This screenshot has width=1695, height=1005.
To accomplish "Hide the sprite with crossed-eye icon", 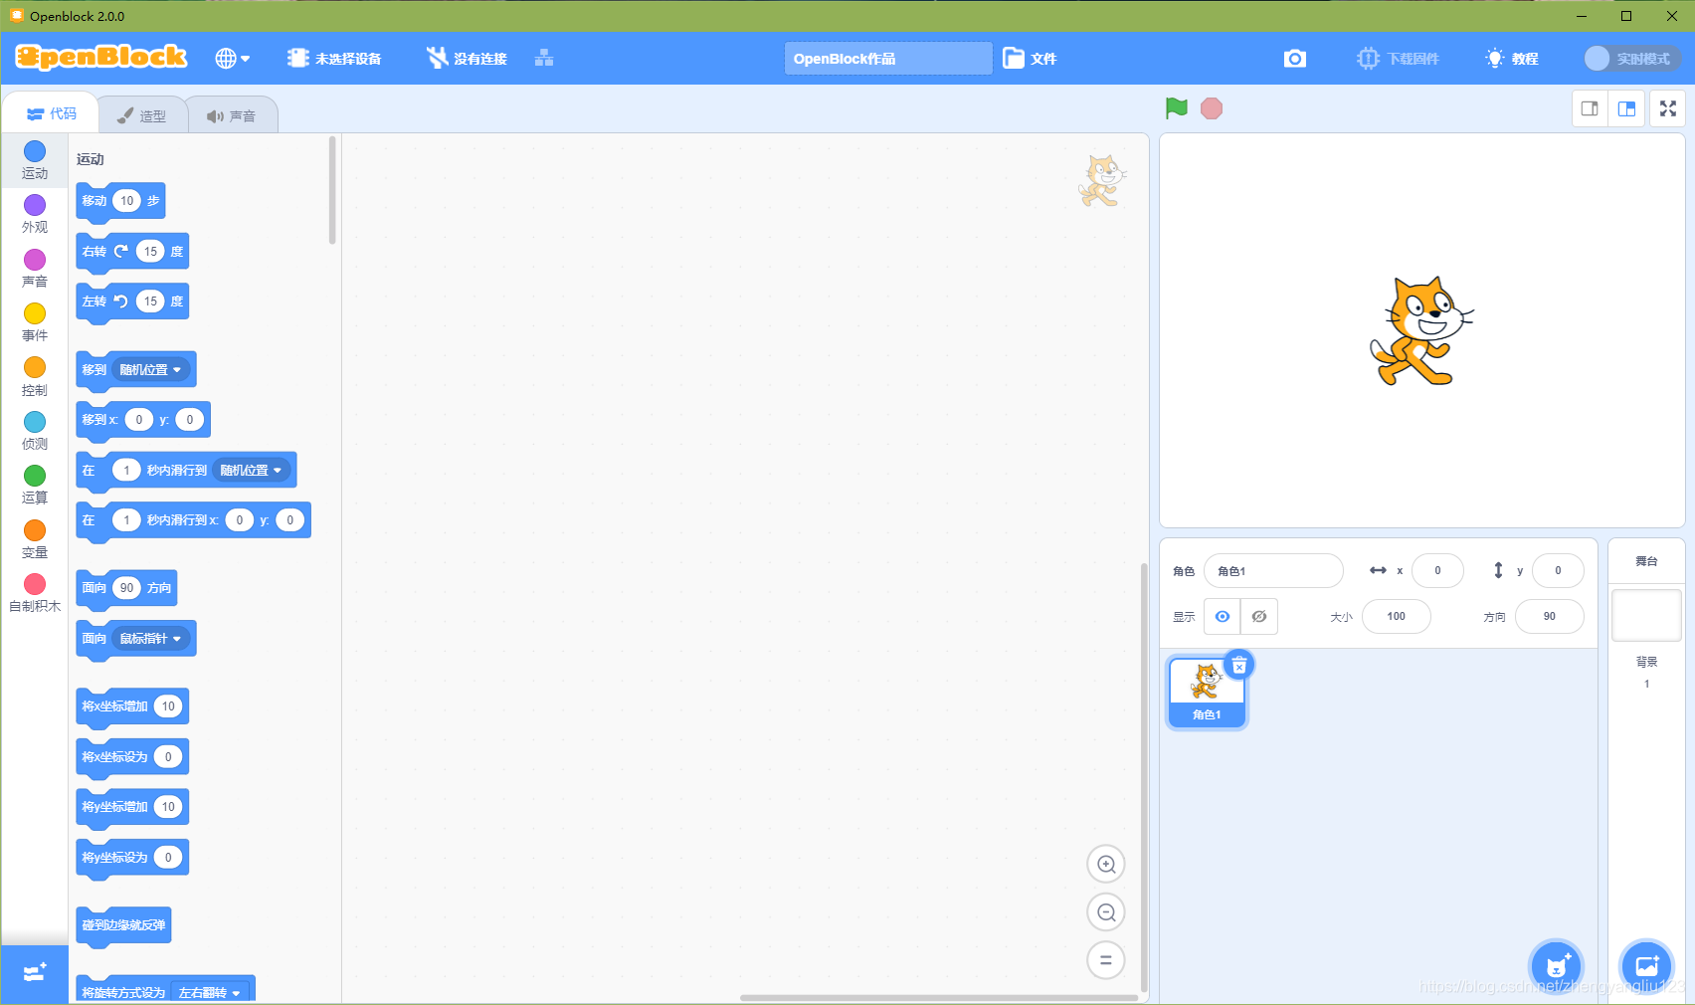I will point(1259,617).
